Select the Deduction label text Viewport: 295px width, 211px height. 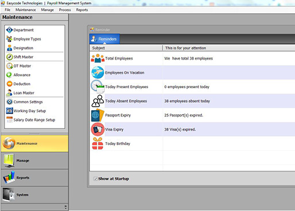22,84
